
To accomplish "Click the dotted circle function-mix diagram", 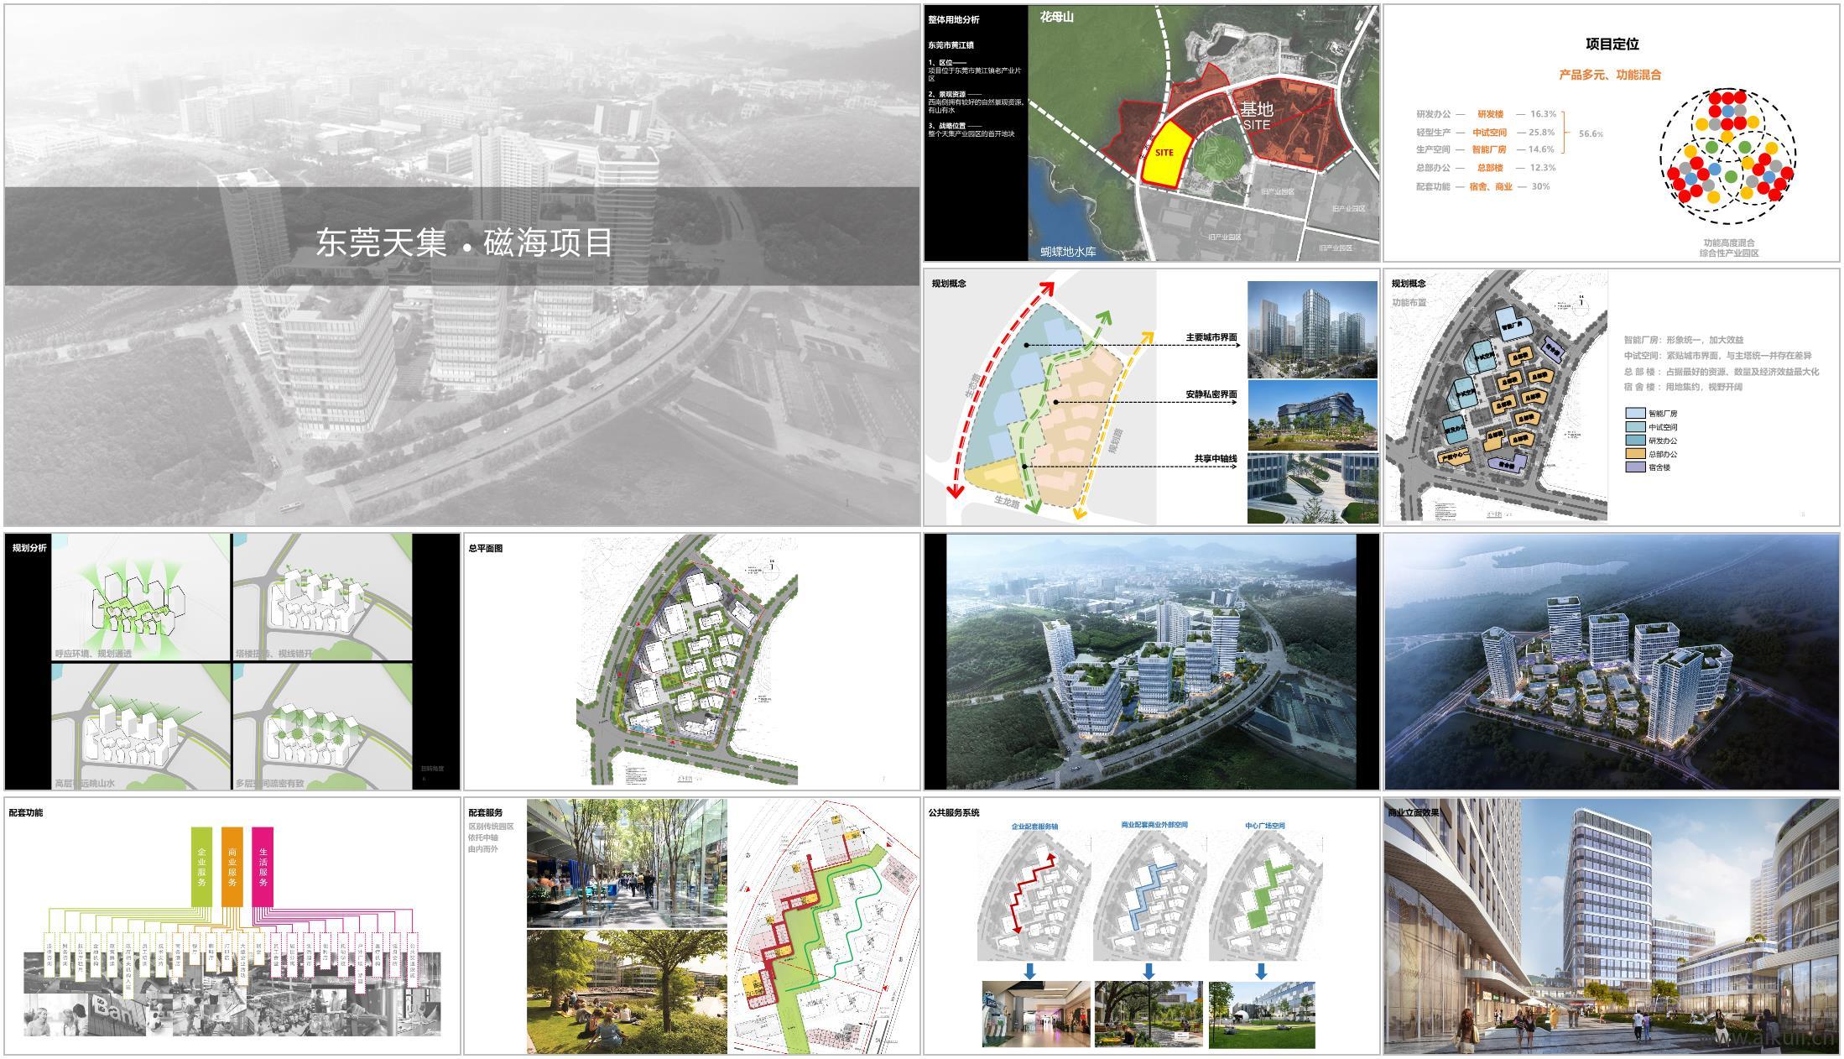I will point(1727,157).
